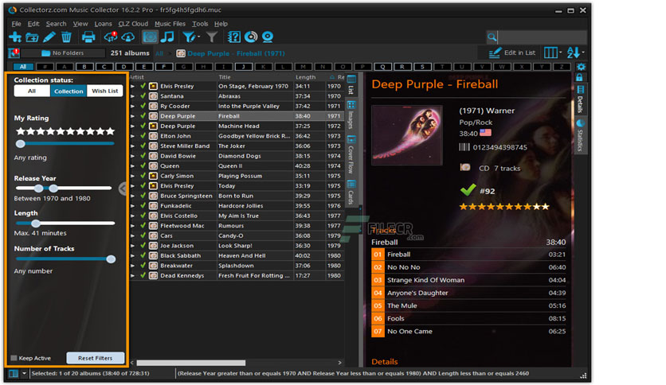The image size is (666, 385).
Task: Click the Edit pencil toolbar icon
Action: (x=49, y=37)
